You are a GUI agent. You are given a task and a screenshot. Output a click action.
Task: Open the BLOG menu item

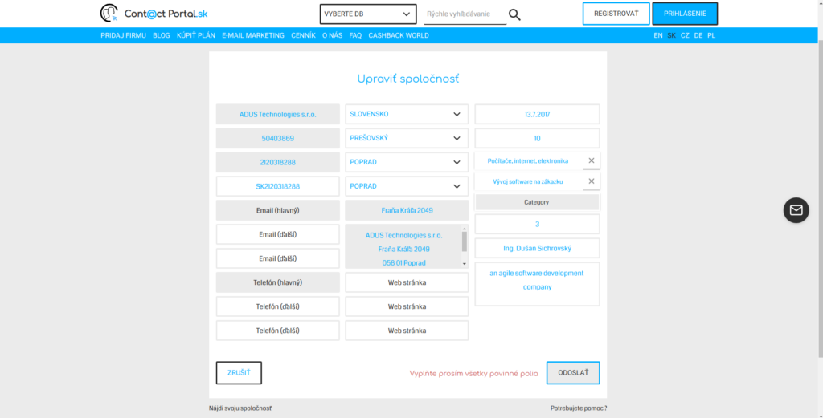click(x=162, y=35)
